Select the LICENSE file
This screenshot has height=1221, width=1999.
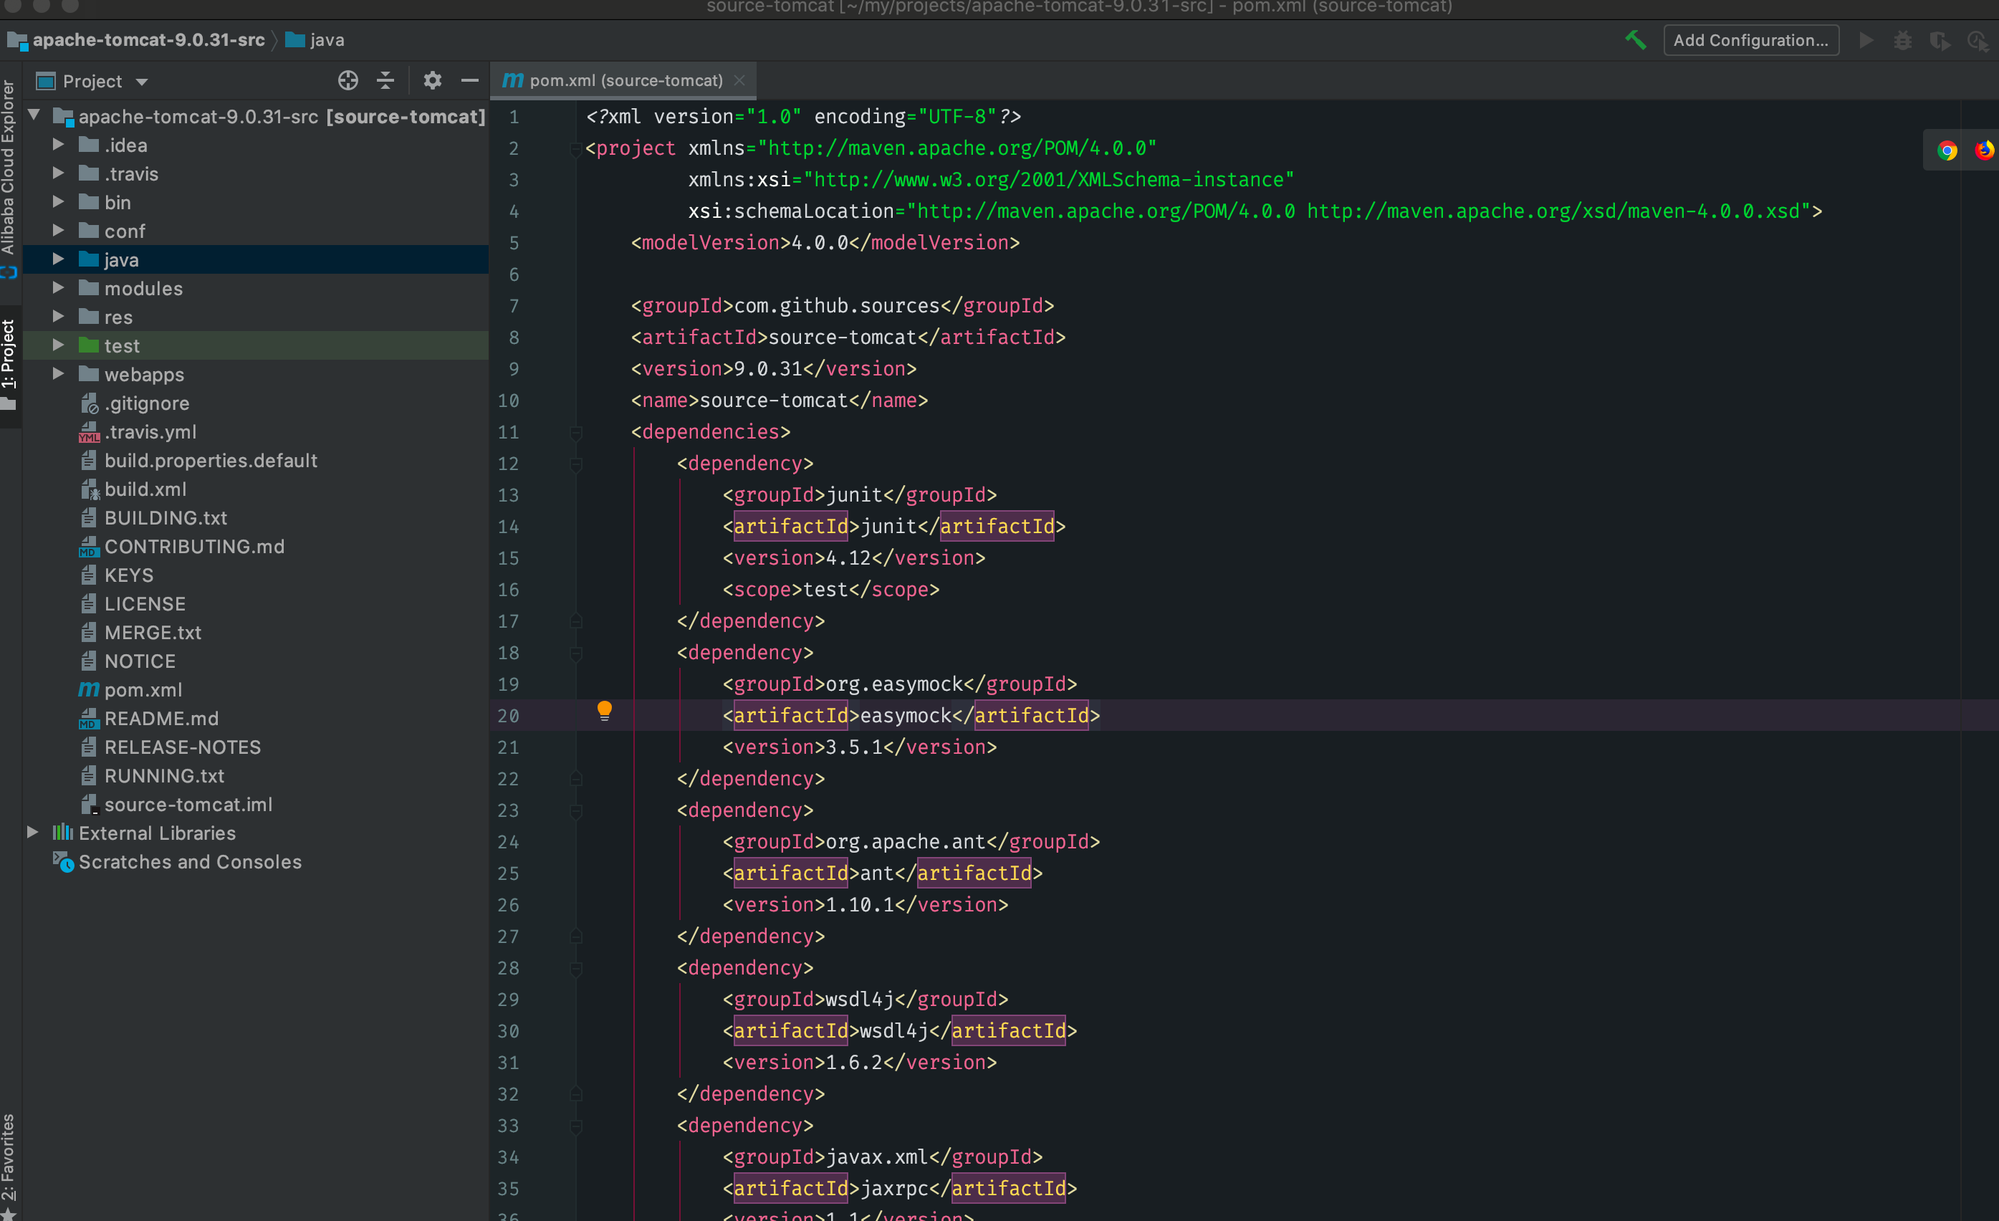coord(145,603)
